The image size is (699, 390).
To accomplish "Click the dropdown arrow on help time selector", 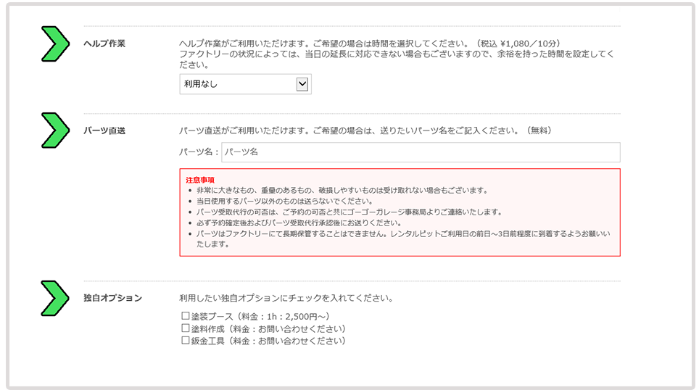I will click(303, 84).
